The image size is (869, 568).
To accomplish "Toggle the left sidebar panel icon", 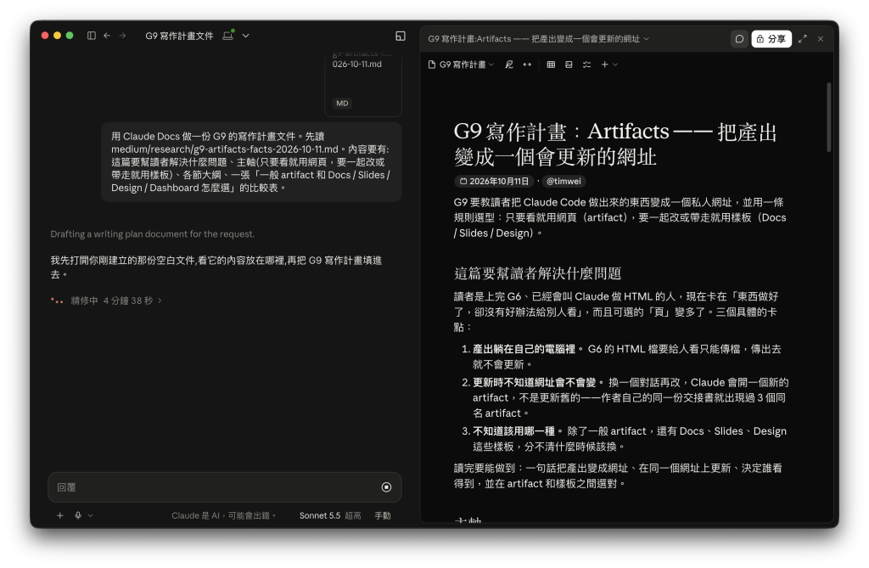I will pyautogui.click(x=92, y=36).
